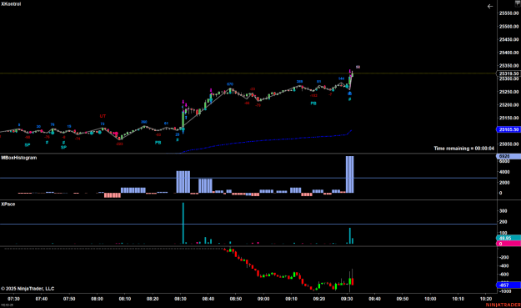Click the 08:30 time axis label

click(180, 299)
